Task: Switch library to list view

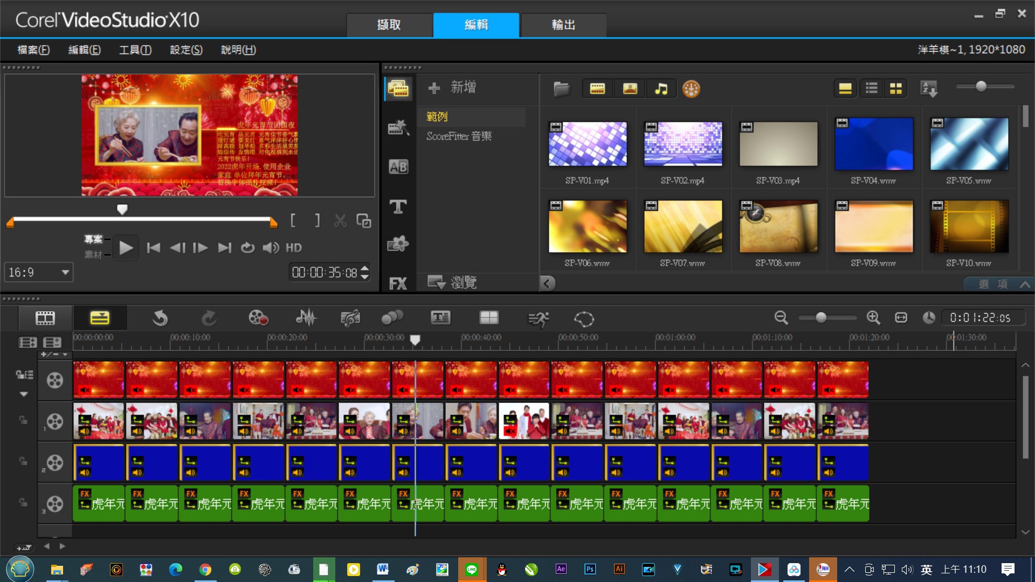Action: [872, 89]
